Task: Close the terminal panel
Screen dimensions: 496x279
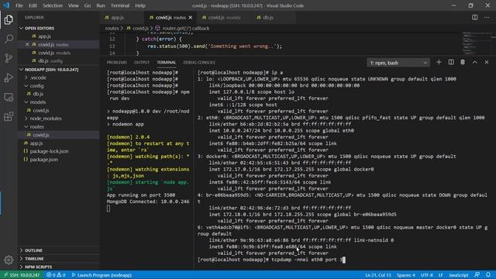Action: point(487,62)
